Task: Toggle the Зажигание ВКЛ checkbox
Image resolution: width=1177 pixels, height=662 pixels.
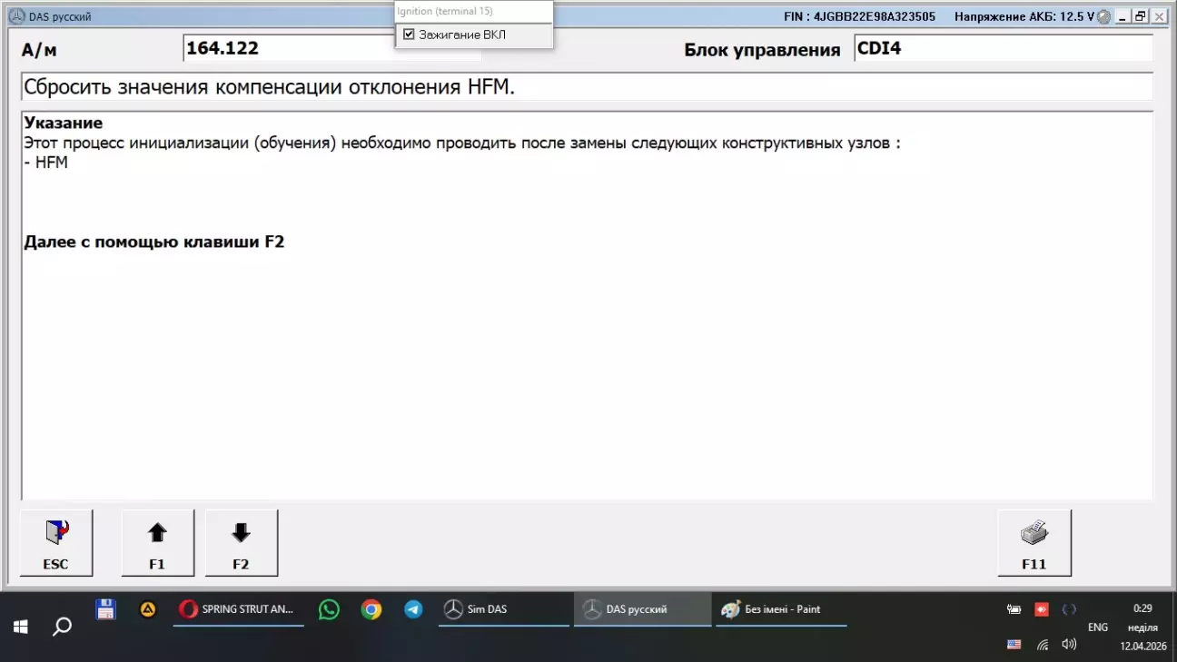Action: point(409,35)
